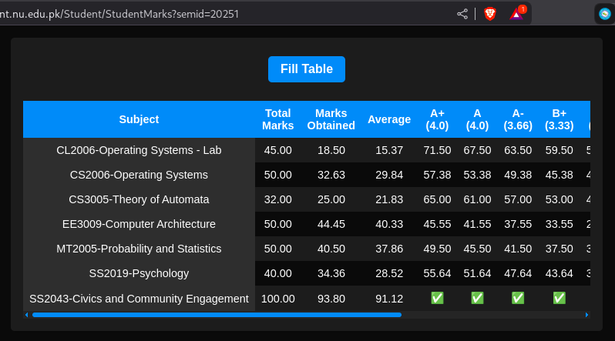Click A value 41.55 for Computer Architecture

pyautogui.click(x=477, y=224)
